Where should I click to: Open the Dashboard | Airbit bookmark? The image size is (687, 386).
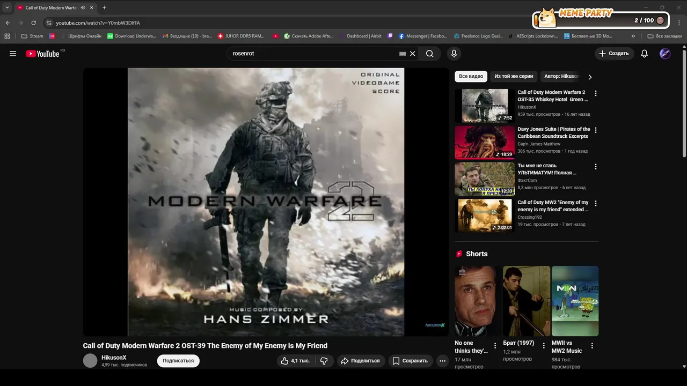tap(360, 36)
